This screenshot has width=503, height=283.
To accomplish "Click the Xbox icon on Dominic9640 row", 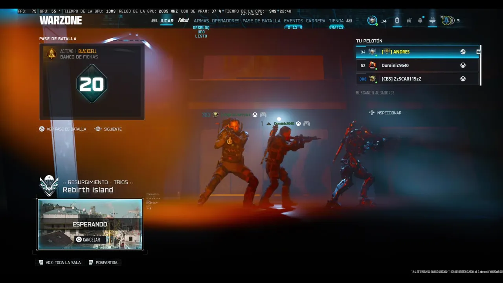I will point(463,65).
